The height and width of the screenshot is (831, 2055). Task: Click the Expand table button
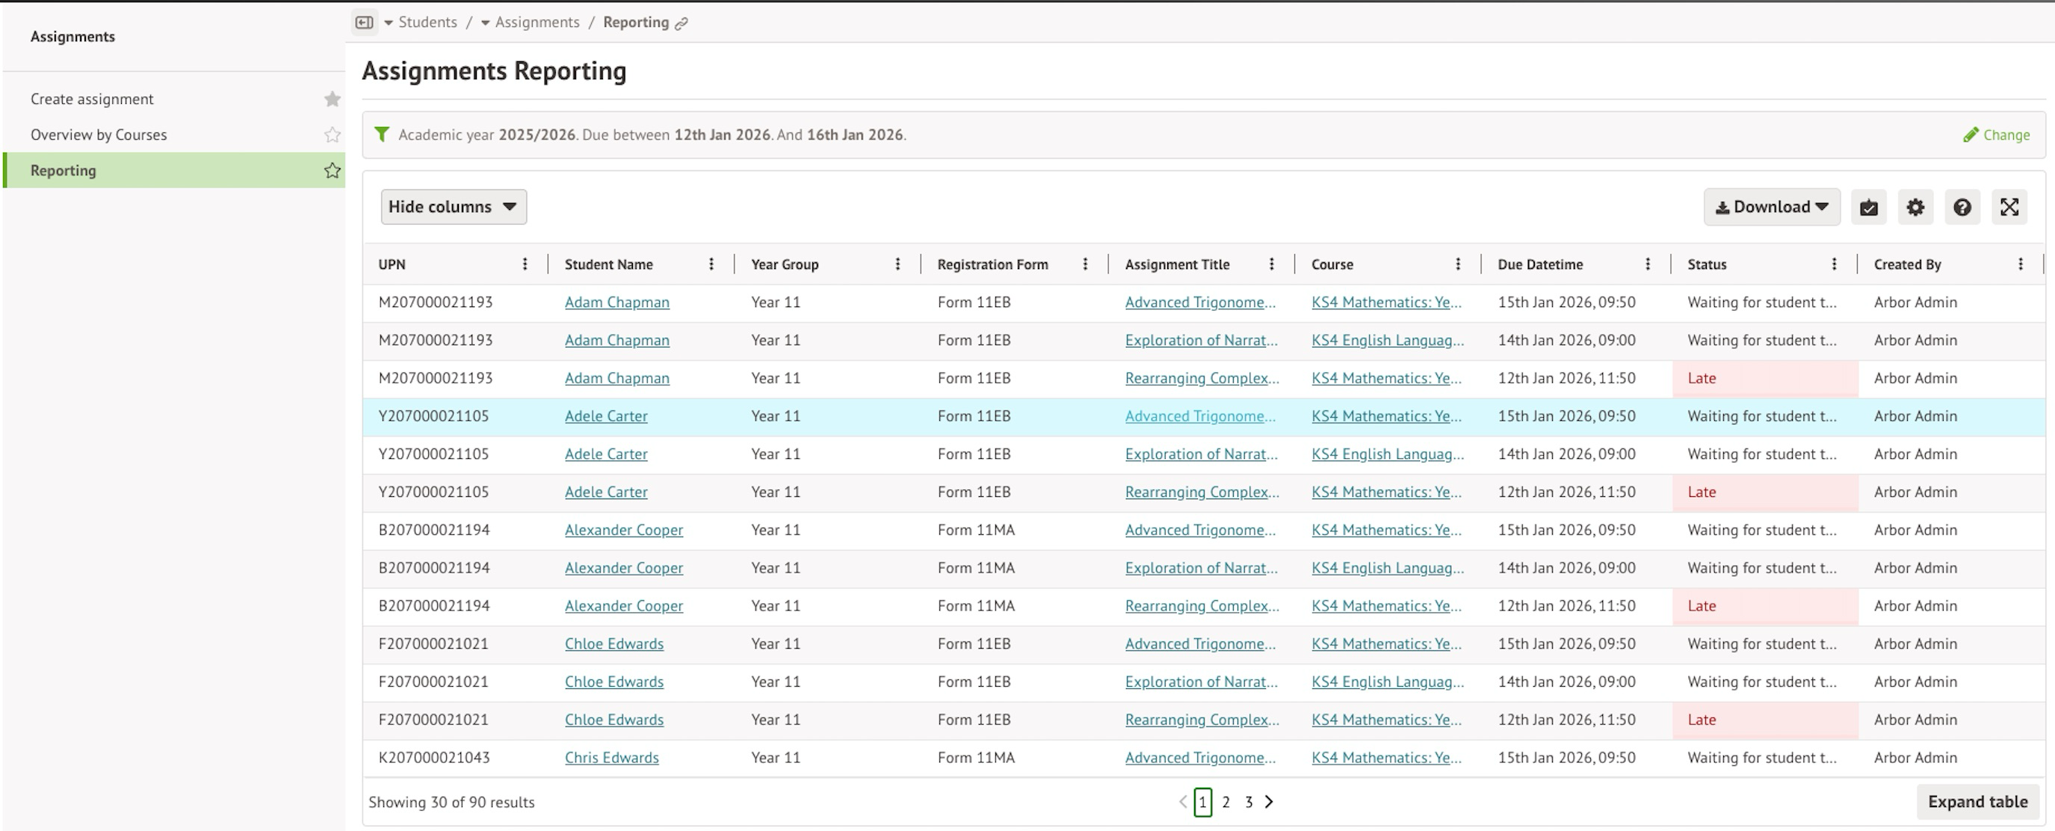[1977, 803]
